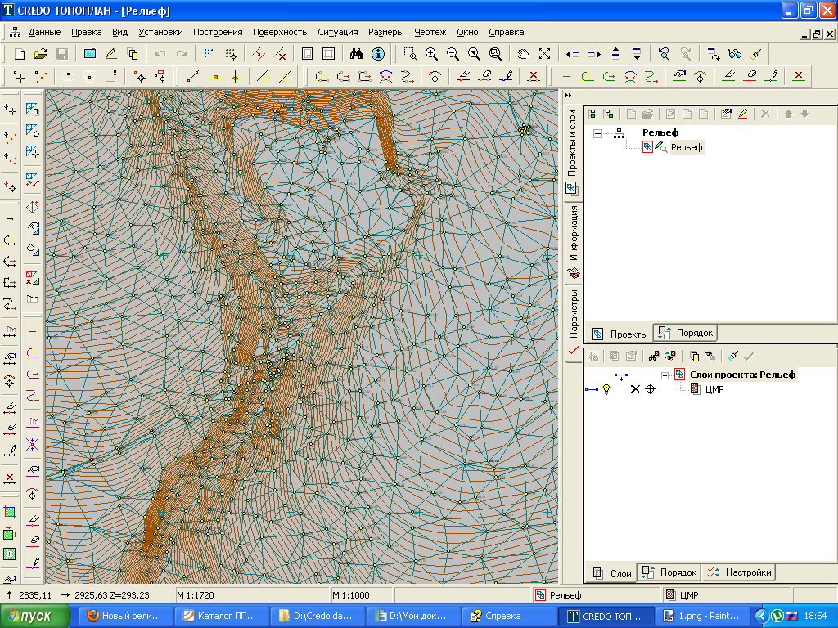Select the yellow straight segment tool
Viewport: 838px width, 628px height.
pos(566,77)
